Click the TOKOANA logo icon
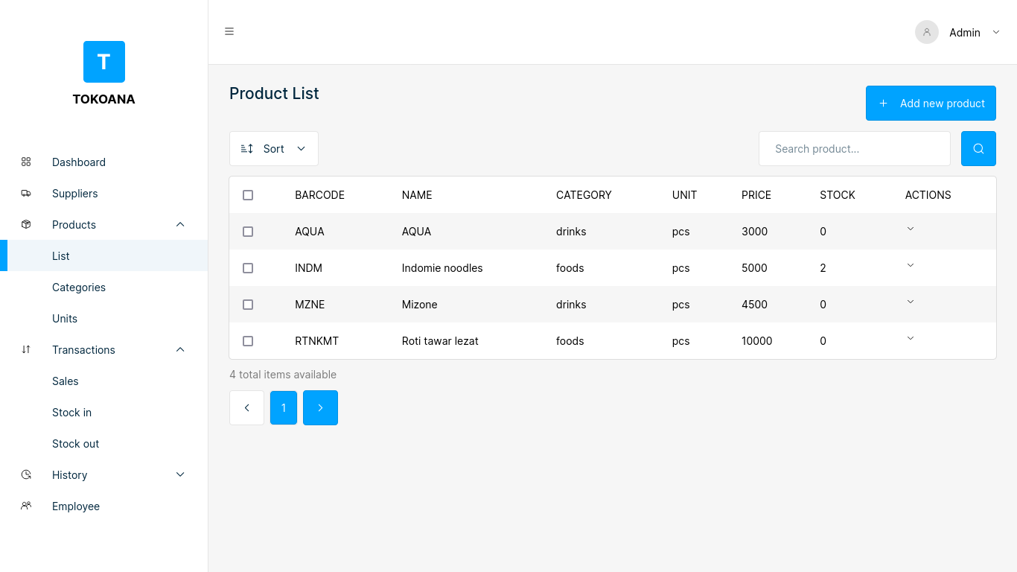 coord(104,62)
